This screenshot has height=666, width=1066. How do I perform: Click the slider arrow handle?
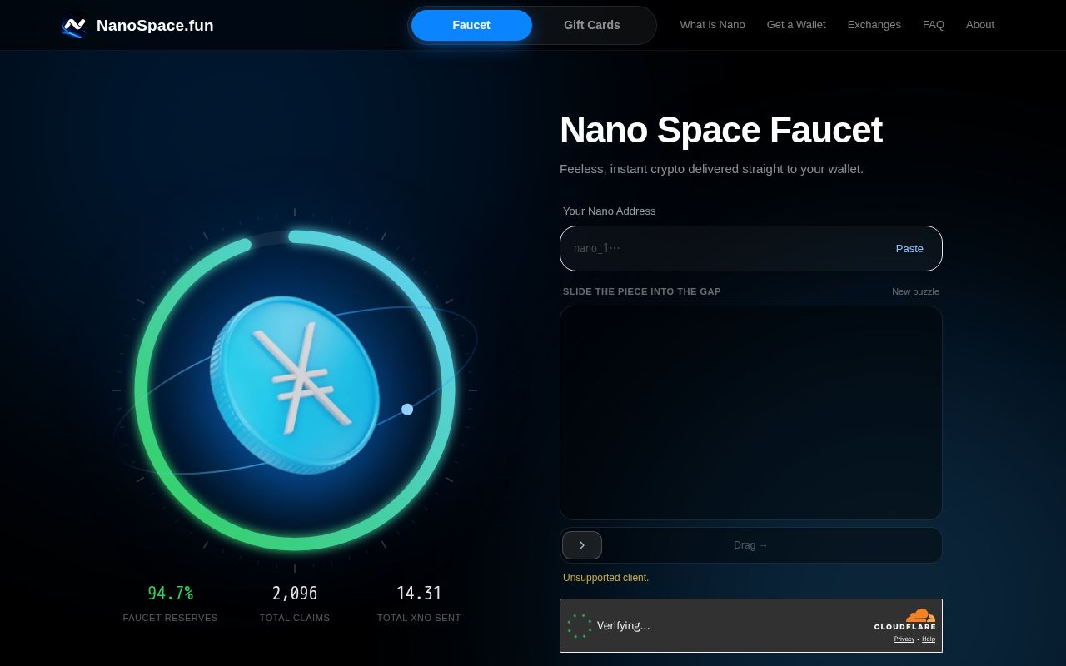click(x=582, y=545)
